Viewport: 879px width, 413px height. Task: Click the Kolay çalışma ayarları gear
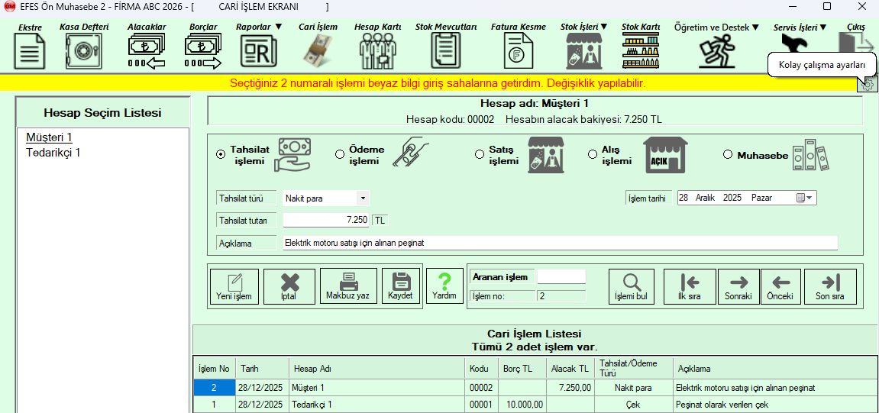coord(868,84)
